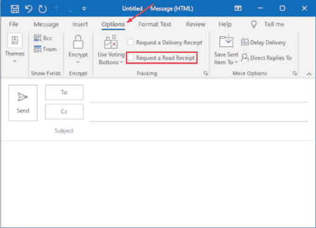Undo the last action

29,9
